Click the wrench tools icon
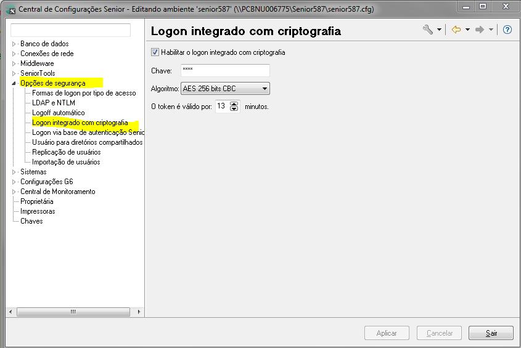521x348 pixels. coord(428,30)
